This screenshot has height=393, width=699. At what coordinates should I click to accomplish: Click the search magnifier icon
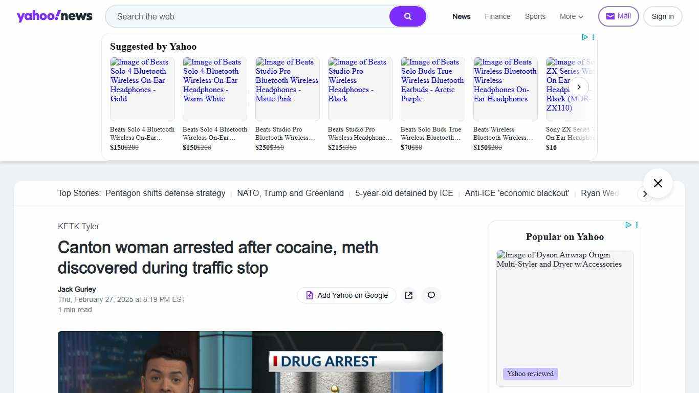(x=407, y=16)
